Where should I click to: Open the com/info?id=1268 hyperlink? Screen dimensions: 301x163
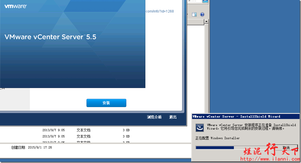point(160,11)
